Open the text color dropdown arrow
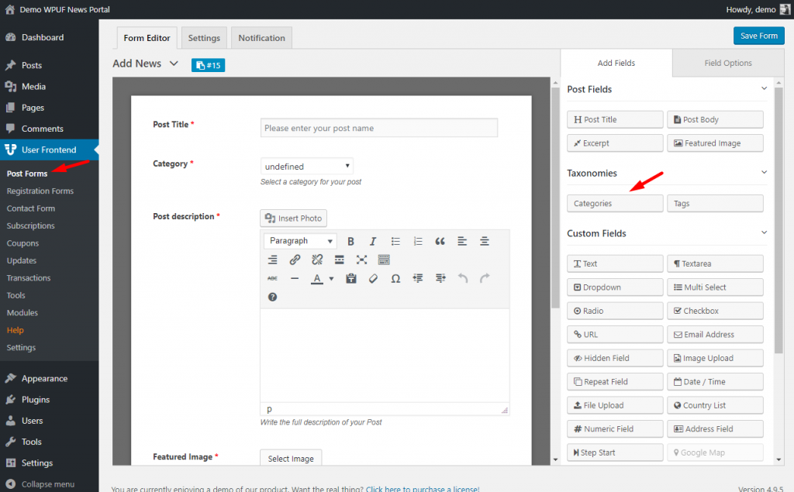 [x=330, y=278]
